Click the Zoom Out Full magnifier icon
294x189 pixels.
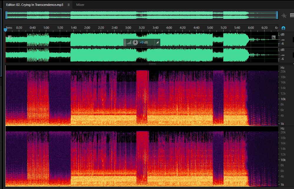(284, 16)
